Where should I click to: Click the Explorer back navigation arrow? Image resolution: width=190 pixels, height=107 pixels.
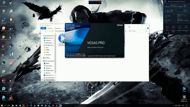coord(42,31)
